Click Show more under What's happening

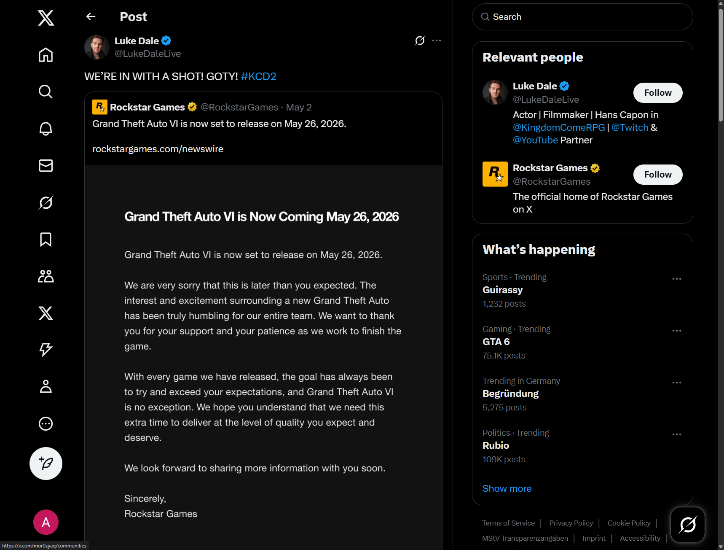coord(507,488)
